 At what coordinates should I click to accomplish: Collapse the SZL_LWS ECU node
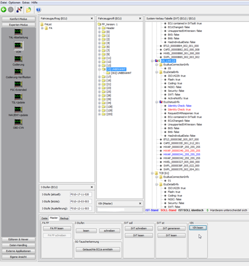coord(152,61)
